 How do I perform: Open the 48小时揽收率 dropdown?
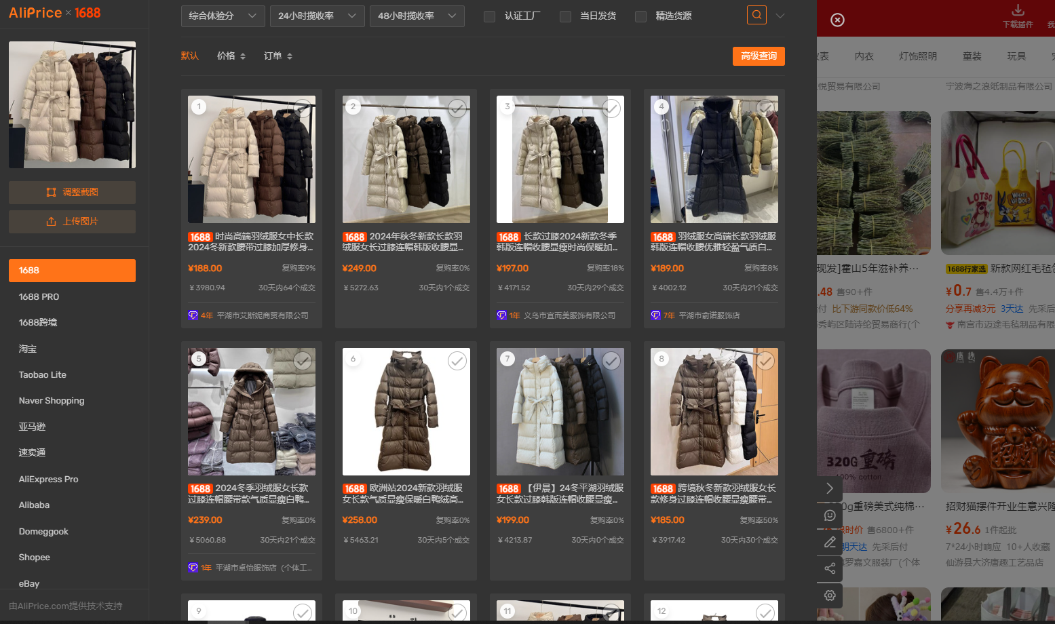click(417, 16)
